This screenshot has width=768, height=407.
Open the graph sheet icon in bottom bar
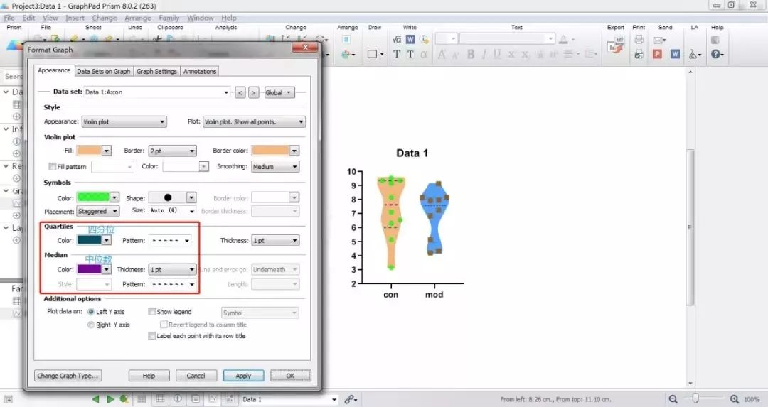pos(213,398)
